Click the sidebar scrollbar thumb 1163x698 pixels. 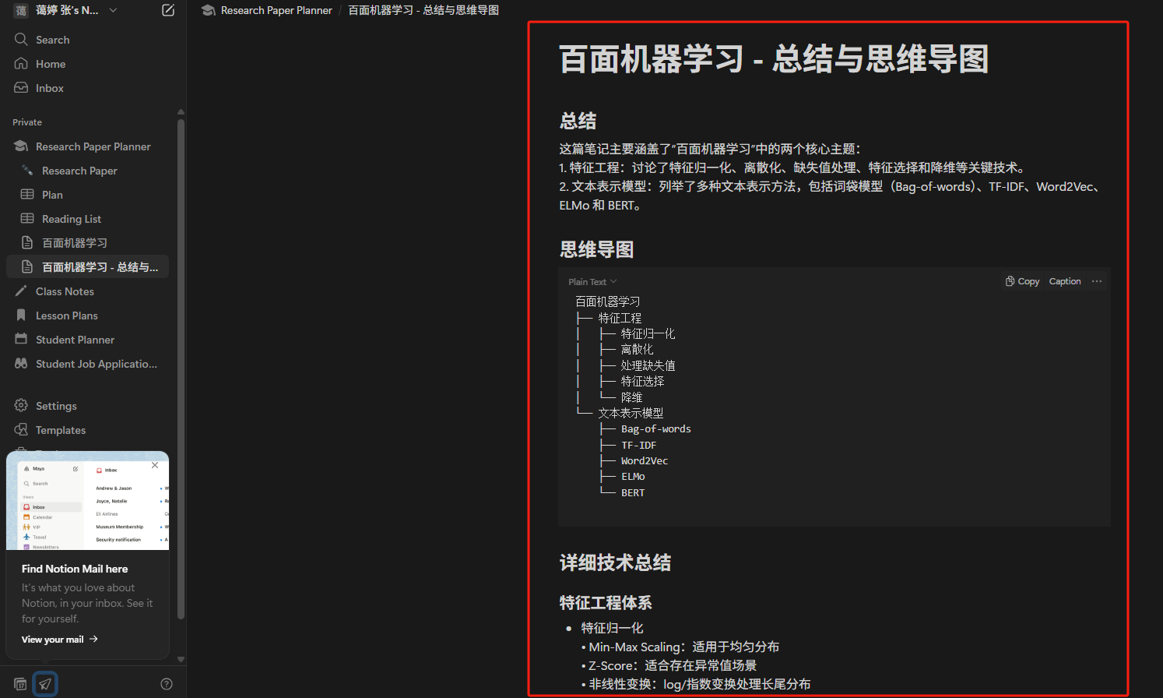tap(181, 368)
